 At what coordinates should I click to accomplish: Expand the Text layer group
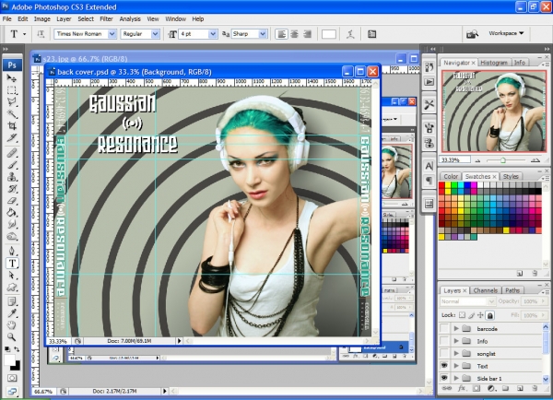[456, 366]
